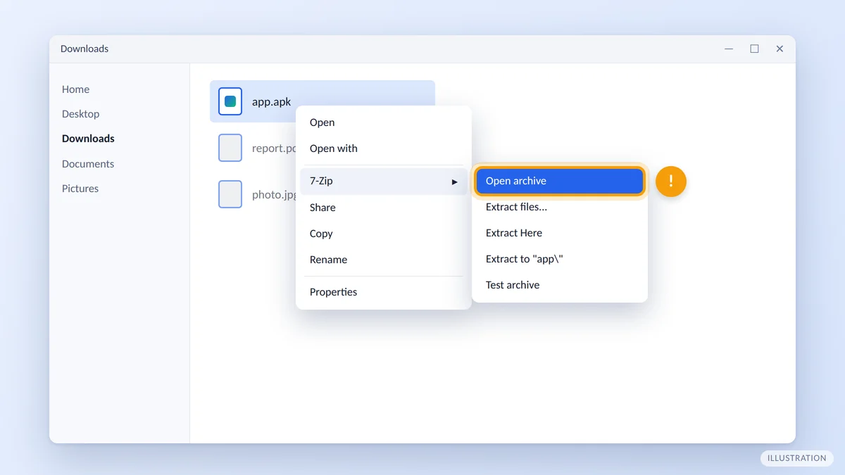Image resolution: width=845 pixels, height=475 pixels.
Task: Click the app.apk file name
Action: pos(272,102)
